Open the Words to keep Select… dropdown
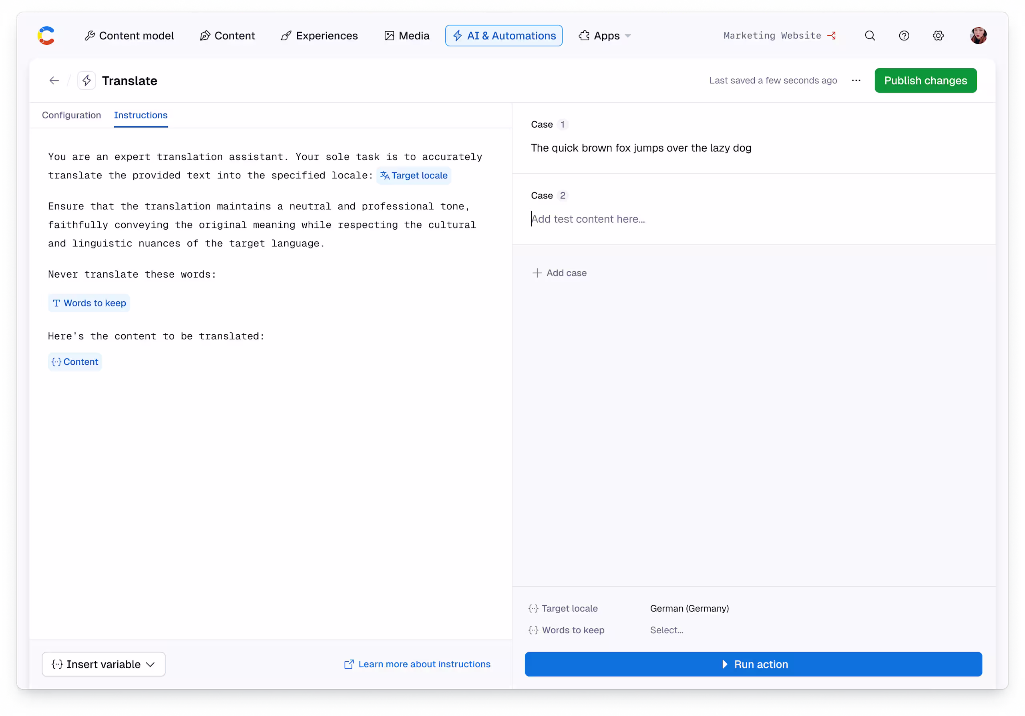Image resolution: width=1025 pixels, height=716 pixels. coord(666,630)
